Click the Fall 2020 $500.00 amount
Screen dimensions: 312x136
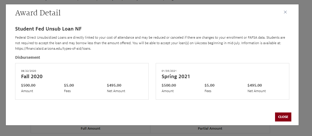28,85
